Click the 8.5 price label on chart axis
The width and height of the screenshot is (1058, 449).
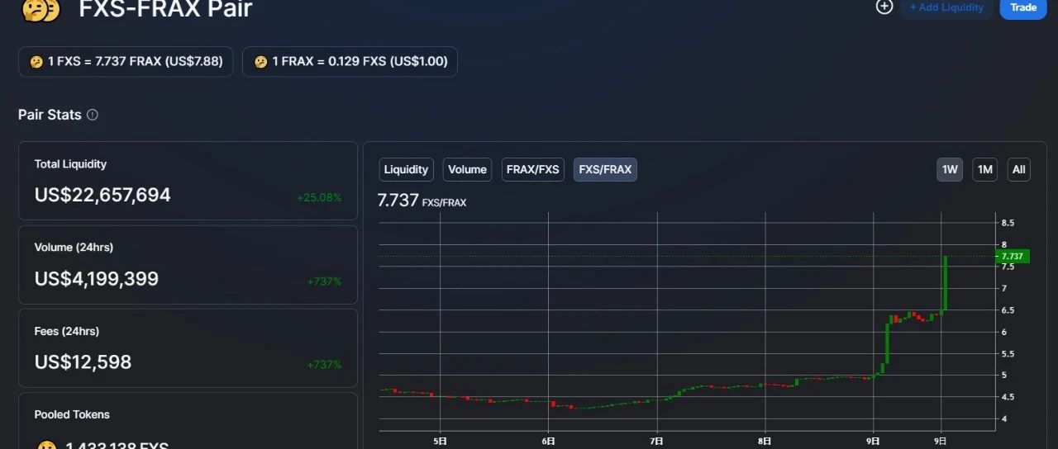[1008, 223]
